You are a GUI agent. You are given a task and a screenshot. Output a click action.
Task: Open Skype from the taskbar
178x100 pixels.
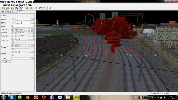pyautogui.click(x=11, y=97)
